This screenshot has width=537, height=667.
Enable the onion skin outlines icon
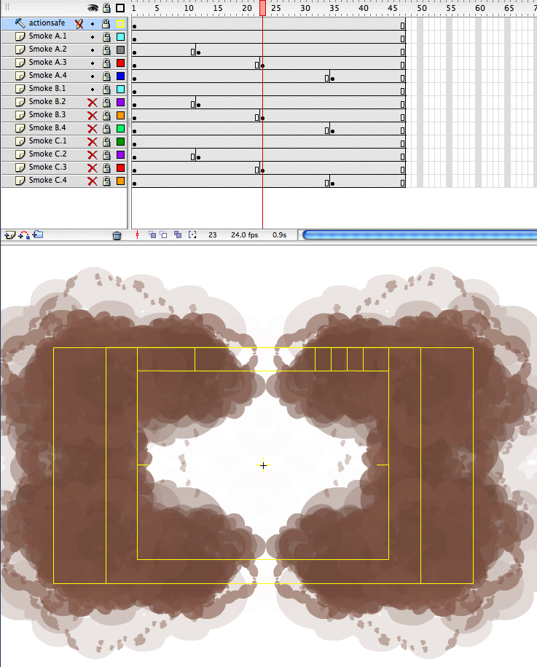(163, 234)
